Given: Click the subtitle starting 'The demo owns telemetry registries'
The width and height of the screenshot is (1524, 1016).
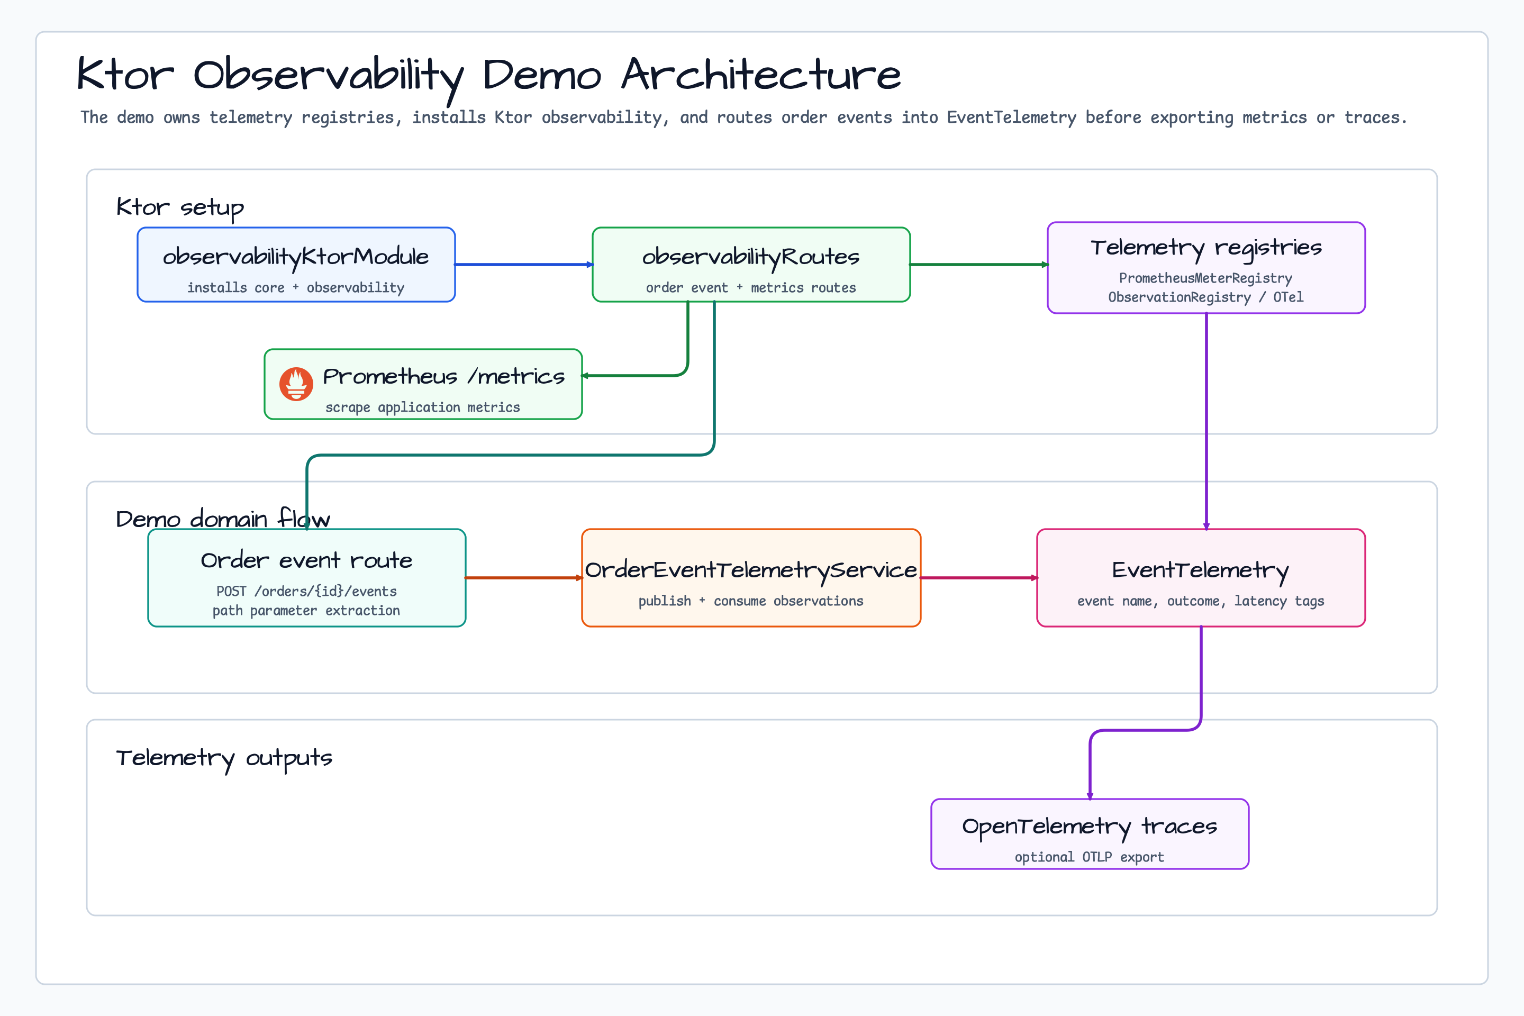Looking at the screenshot, I should pyautogui.click(x=744, y=118).
